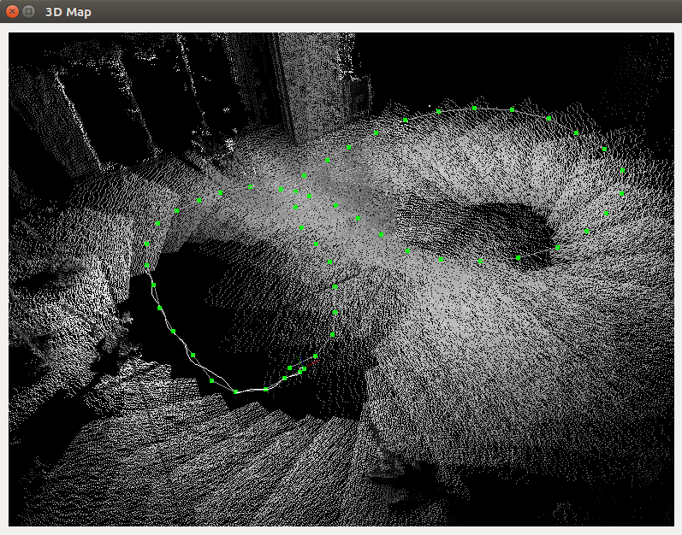Select the lowest green keyframe on left loop

coord(236,391)
